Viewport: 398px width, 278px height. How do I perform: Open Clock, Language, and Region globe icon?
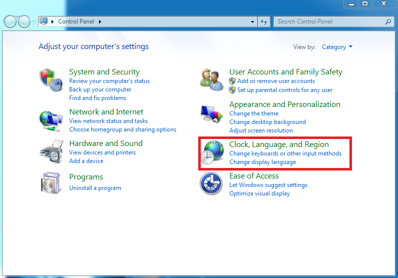tap(212, 152)
